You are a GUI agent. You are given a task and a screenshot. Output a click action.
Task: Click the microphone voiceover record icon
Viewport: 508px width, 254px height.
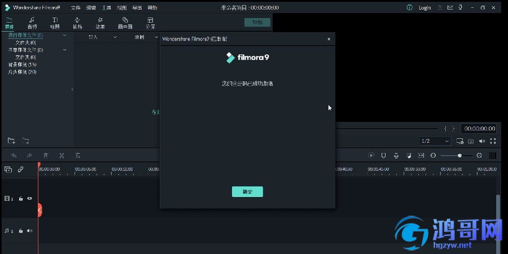tap(396, 156)
